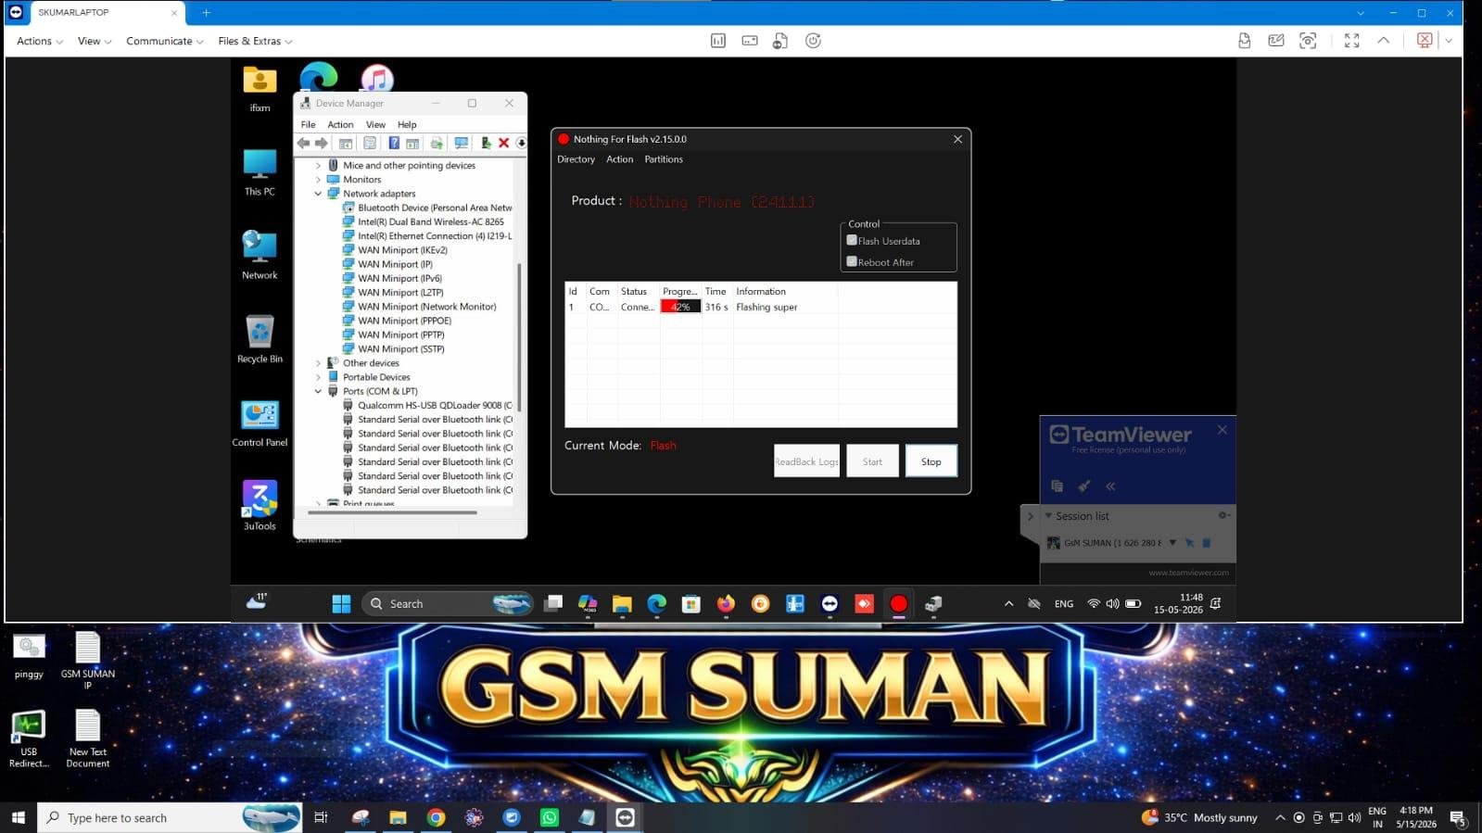Screen dimensions: 1482x833
Task: Collapse the Ports (COM & LPT) node
Action: pos(318,391)
